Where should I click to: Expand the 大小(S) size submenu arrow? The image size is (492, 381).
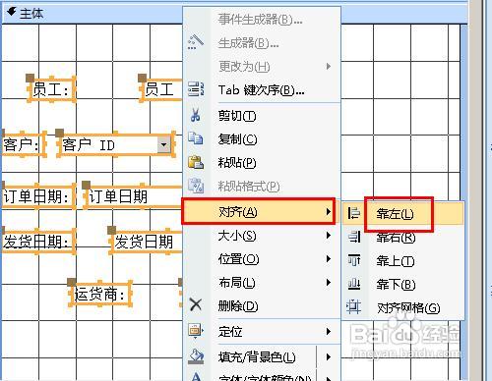(x=328, y=236)
